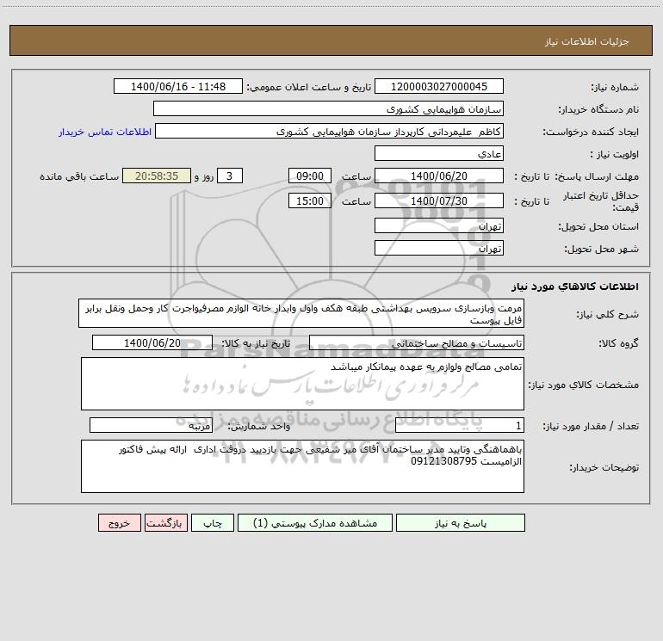Click the priority field showing 'عادی'
663x641 pixels.
click(439, 153)
